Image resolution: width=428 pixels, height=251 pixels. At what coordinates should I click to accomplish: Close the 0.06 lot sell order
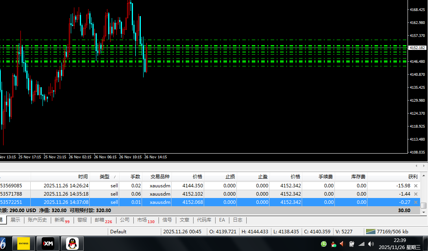point(416,194)
